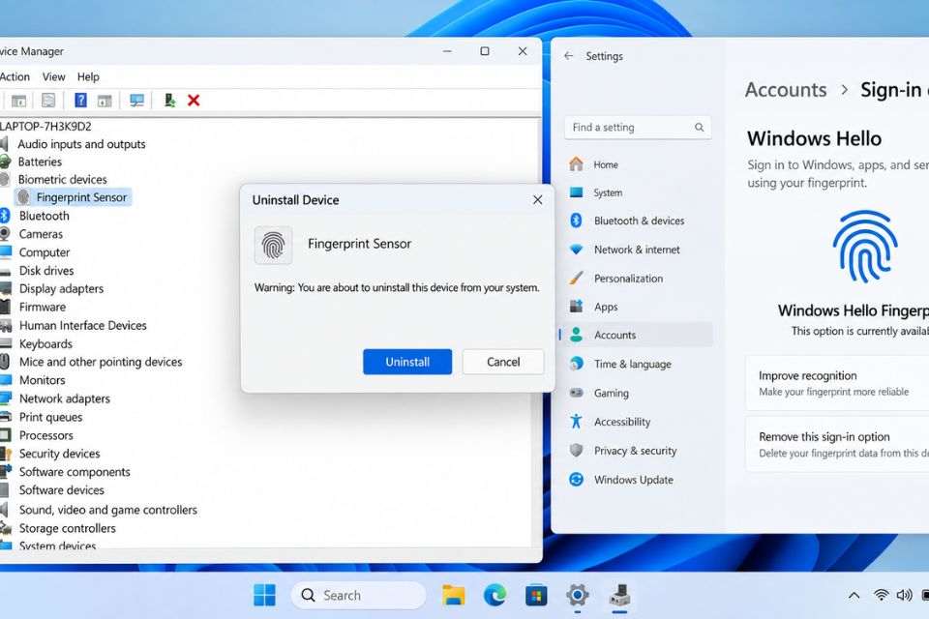
Task: Open the Windows Start button on taskbar
Action: (x=264, y=595)
